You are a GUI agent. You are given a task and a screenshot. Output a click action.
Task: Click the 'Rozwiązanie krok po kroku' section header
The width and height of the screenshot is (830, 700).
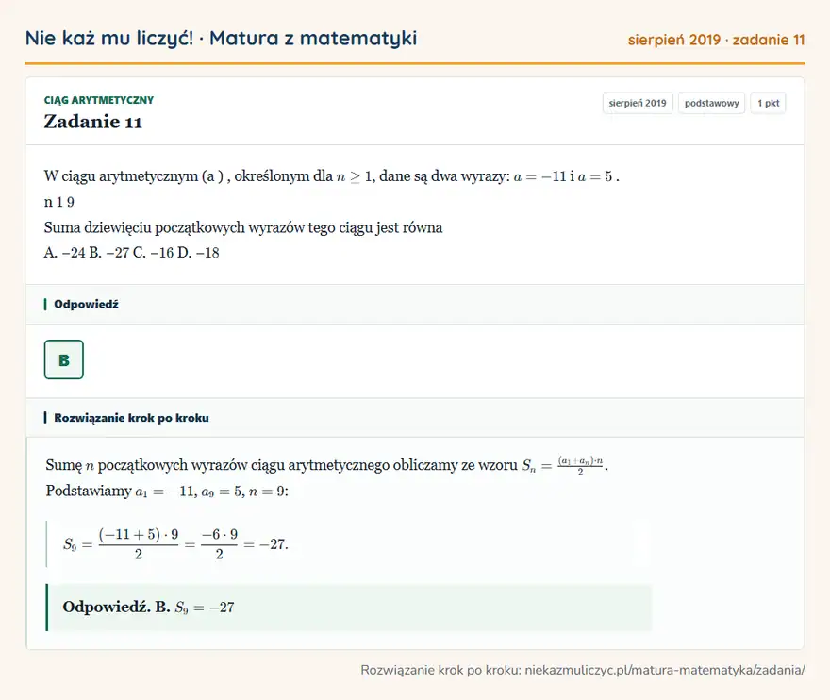(x=414, y=418)
